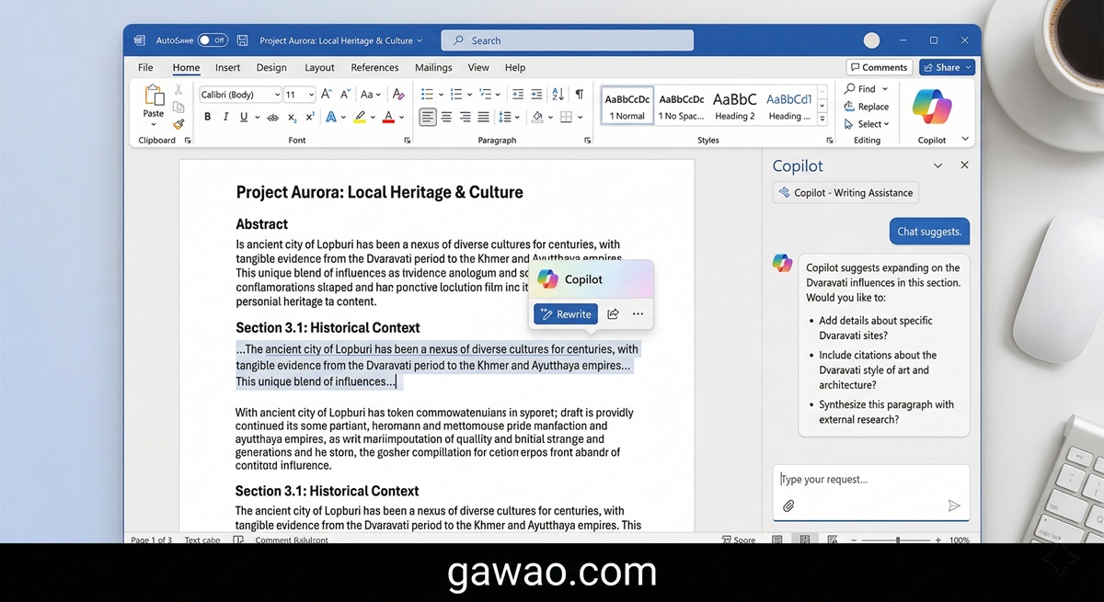1104x602 pixels.
Task: Switch to the Layout tab
Action: click(319, 67)
